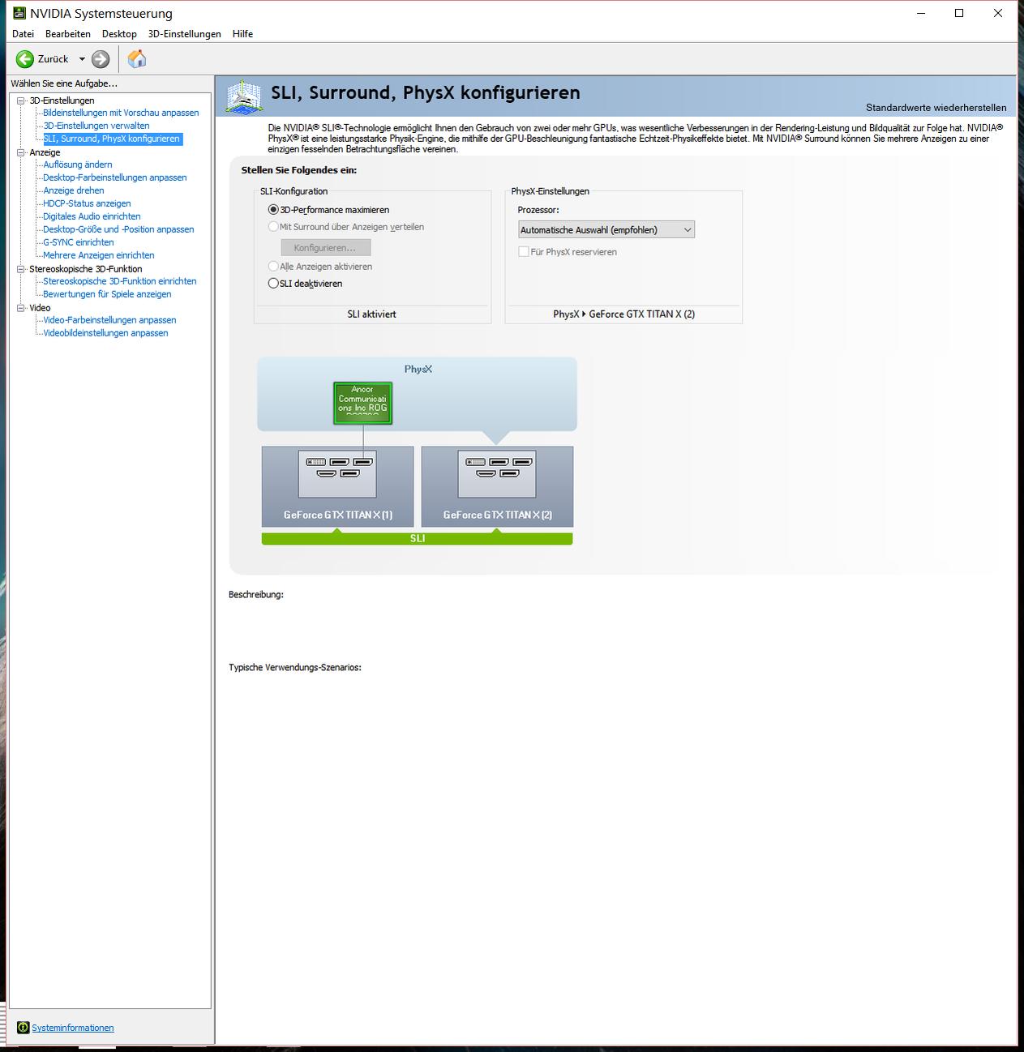Open Bildeinstellungen mit Vorschau anpassen
This screenshot has width=1024, height=1052.
tap(121, 113)
